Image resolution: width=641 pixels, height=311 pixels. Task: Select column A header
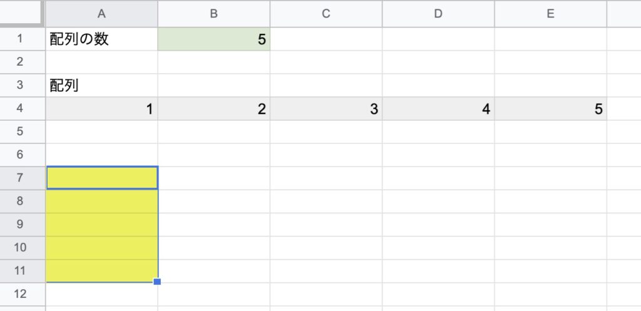point(101,14)
